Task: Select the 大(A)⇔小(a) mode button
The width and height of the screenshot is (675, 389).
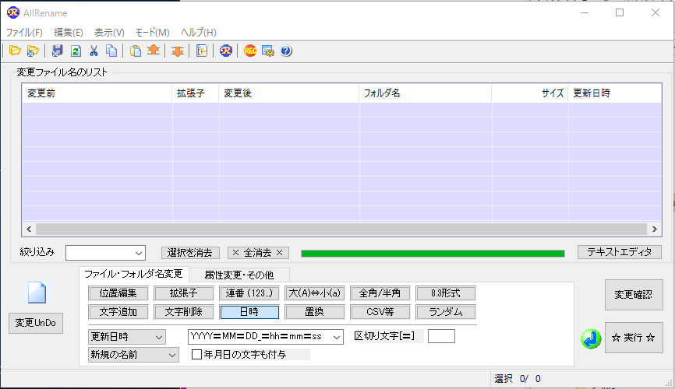Action: [315, 293]
